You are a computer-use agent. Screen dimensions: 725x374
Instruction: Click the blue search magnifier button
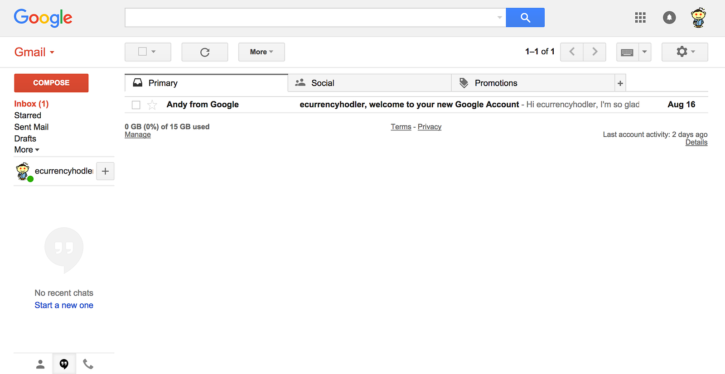tap(525, 18)
